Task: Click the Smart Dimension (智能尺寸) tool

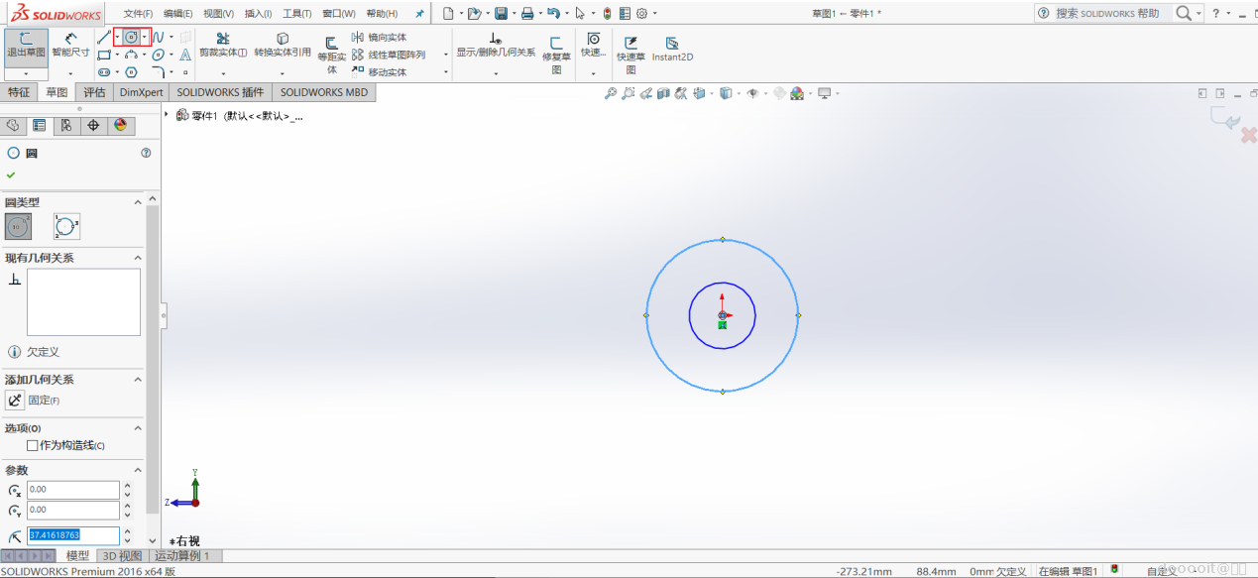Action: 70,46
